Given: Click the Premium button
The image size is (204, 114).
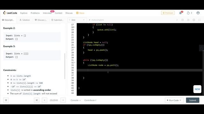Looking at the screenshot, I should (168, 13).
